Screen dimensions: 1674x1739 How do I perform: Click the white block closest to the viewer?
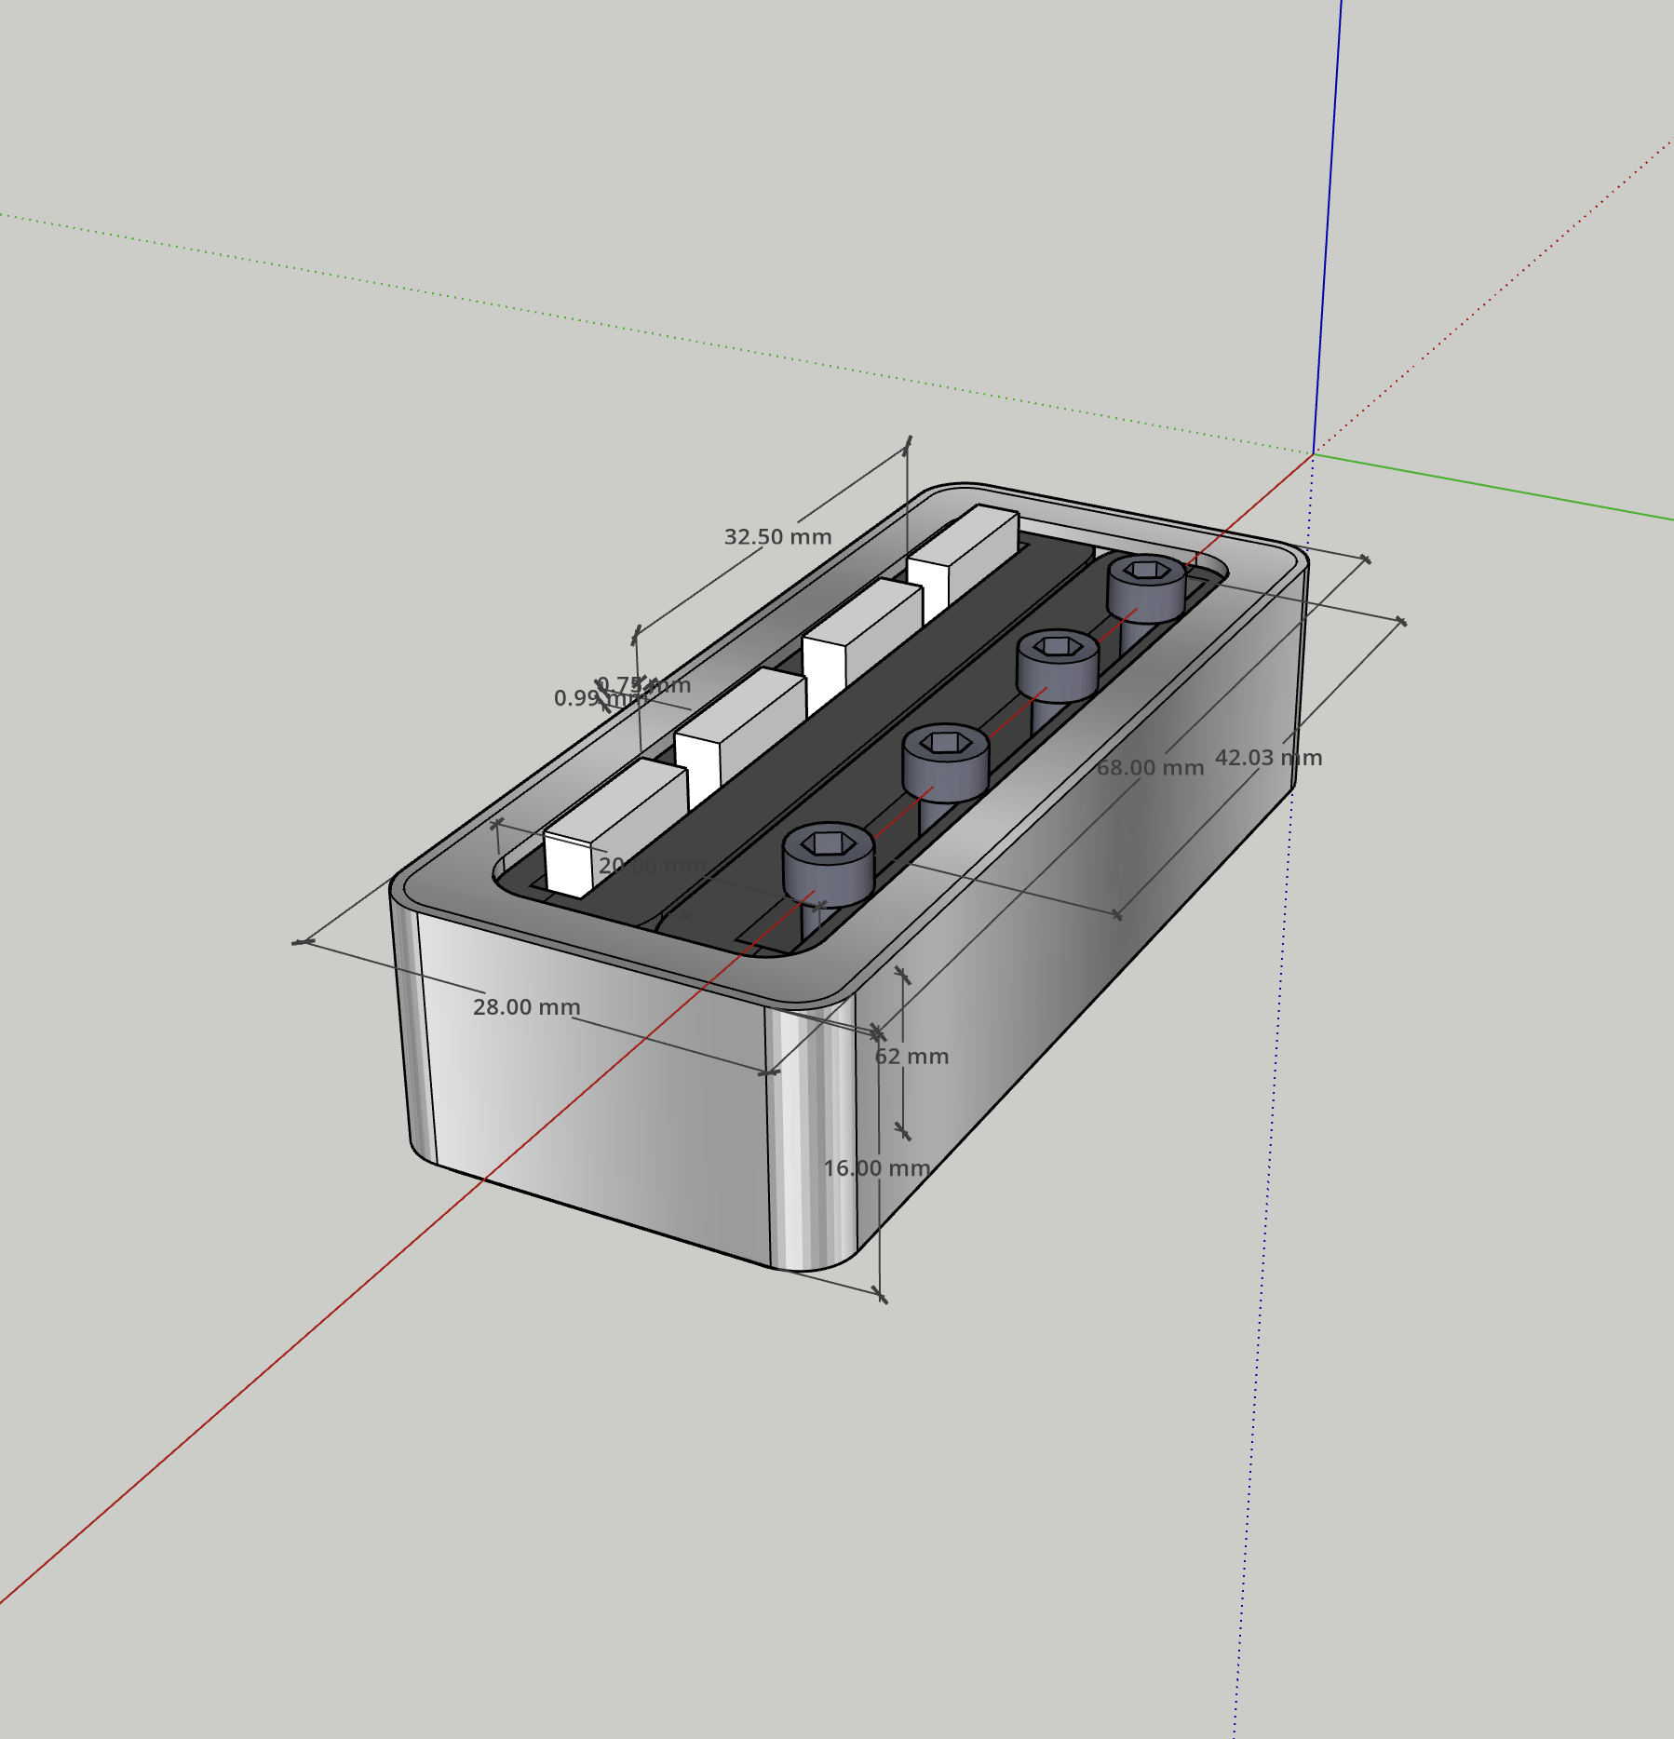point(614,827)
